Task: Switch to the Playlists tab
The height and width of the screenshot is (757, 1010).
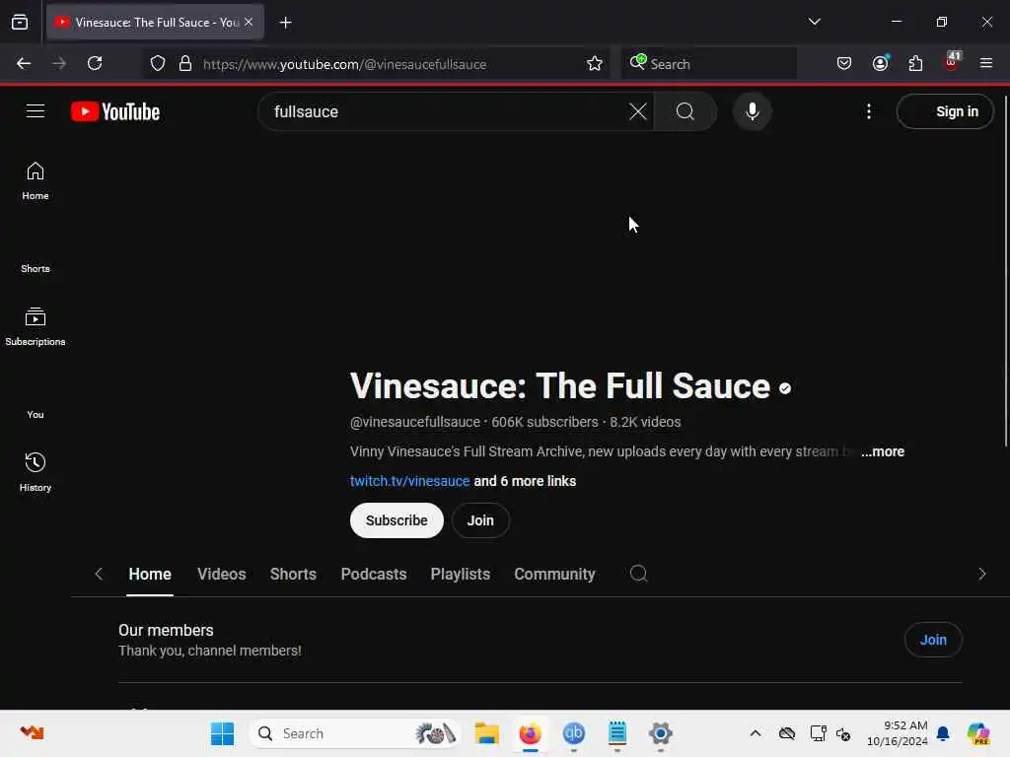Action: point(460,574)
